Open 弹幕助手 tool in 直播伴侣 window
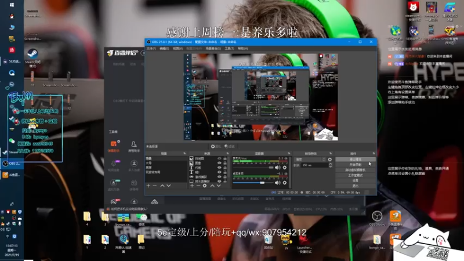 pyautogui.click(x=114, y=147)
